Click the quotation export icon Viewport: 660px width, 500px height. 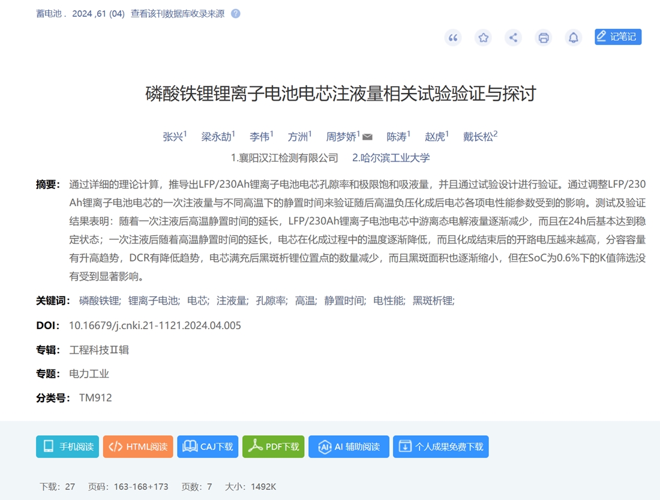(453, 37)
